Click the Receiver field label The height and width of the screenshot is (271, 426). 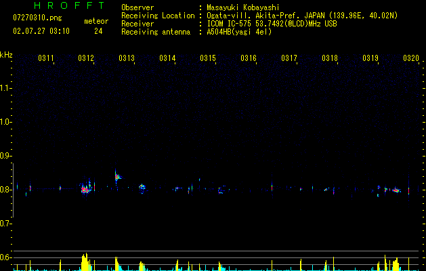pos(137,24)
